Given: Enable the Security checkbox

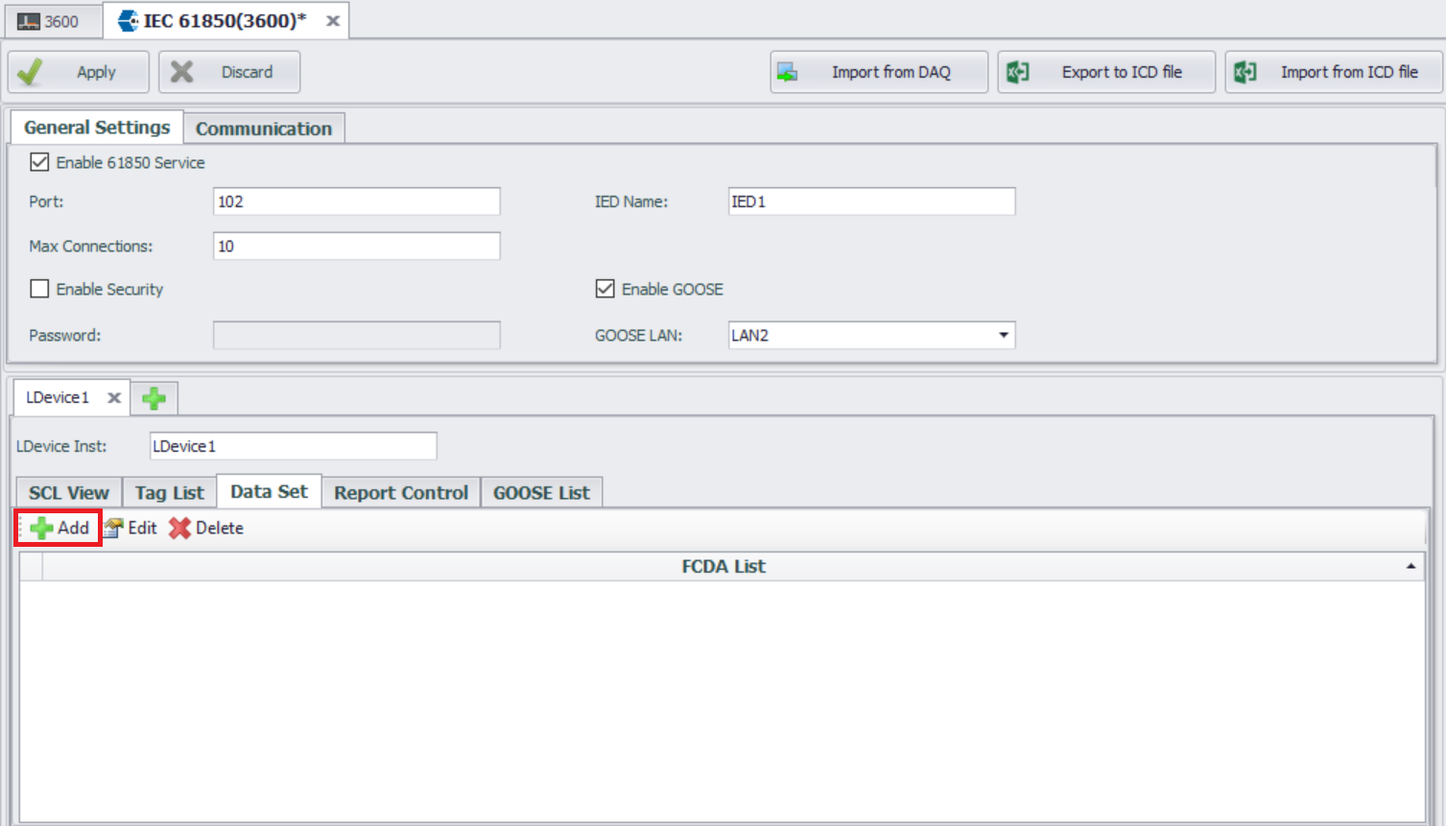Looking at the screenshot, I should [x=39, y=289].
